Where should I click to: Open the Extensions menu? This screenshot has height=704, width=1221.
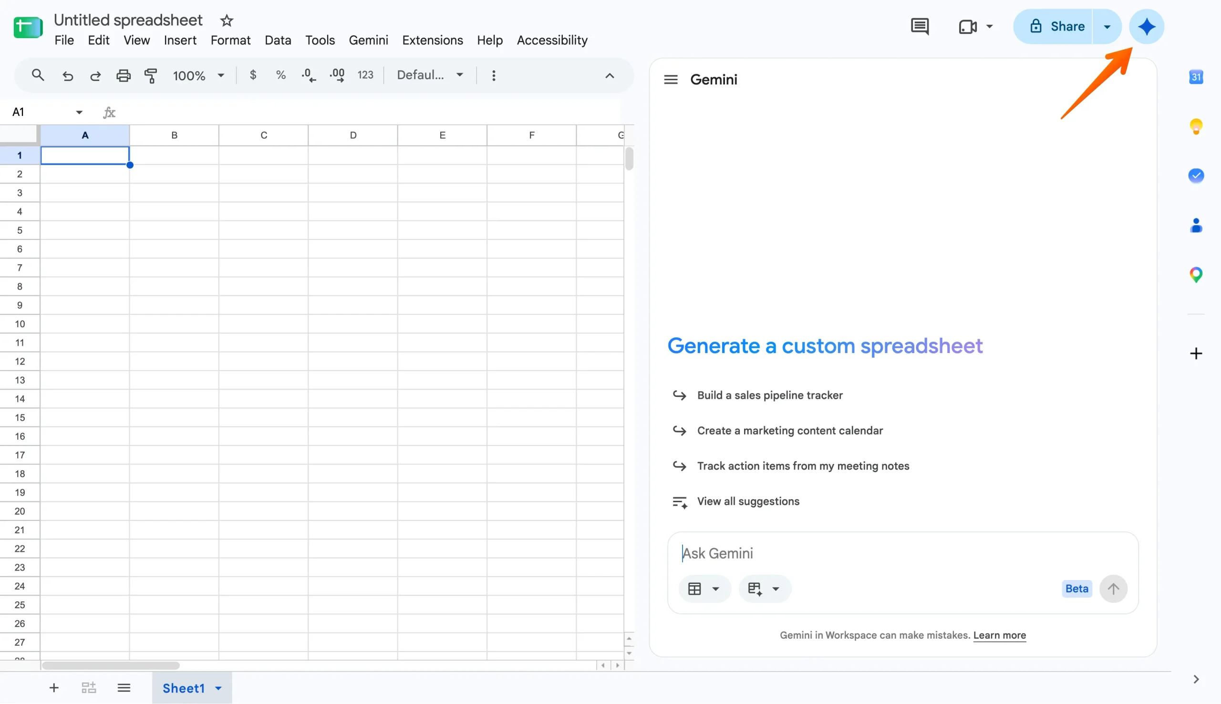point(432,40)
